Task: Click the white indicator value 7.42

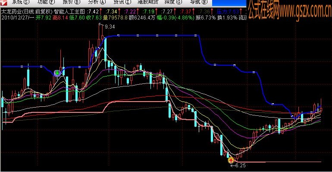Action: coord(93,11)
